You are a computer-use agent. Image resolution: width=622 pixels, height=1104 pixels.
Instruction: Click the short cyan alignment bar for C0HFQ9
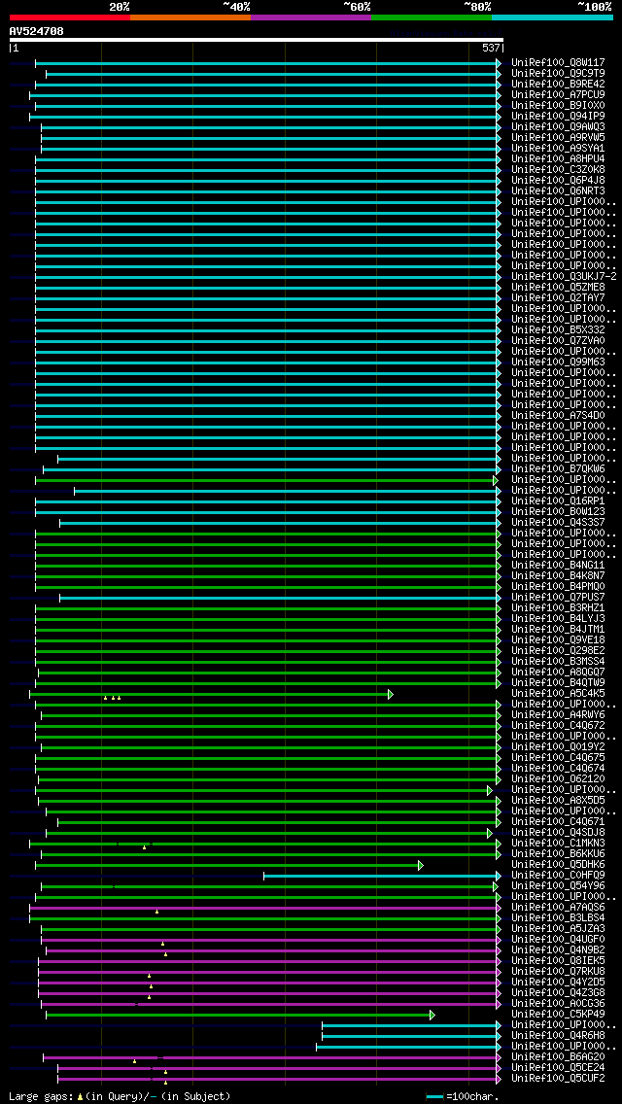pos(381,876)
